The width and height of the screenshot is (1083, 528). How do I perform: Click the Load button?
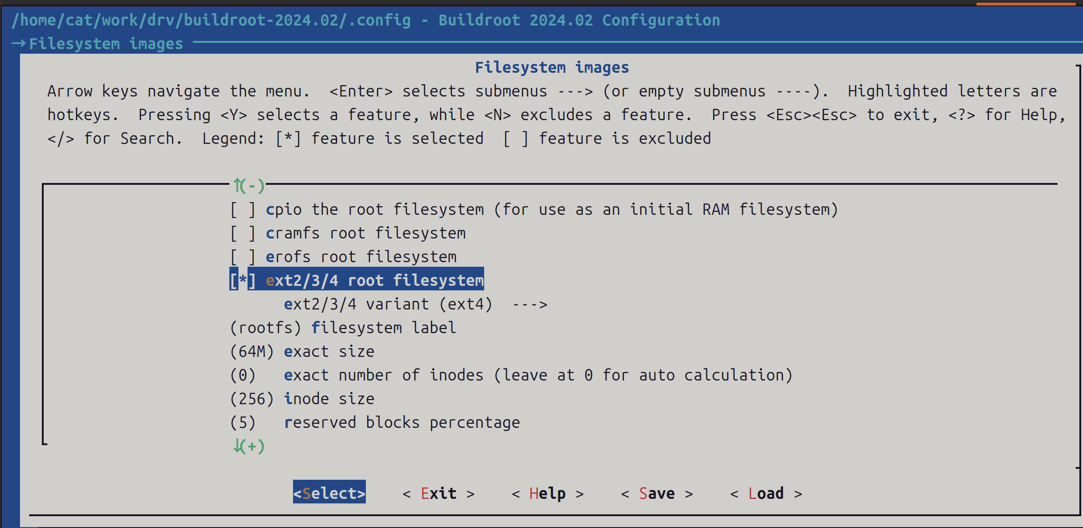coord(766,493)
